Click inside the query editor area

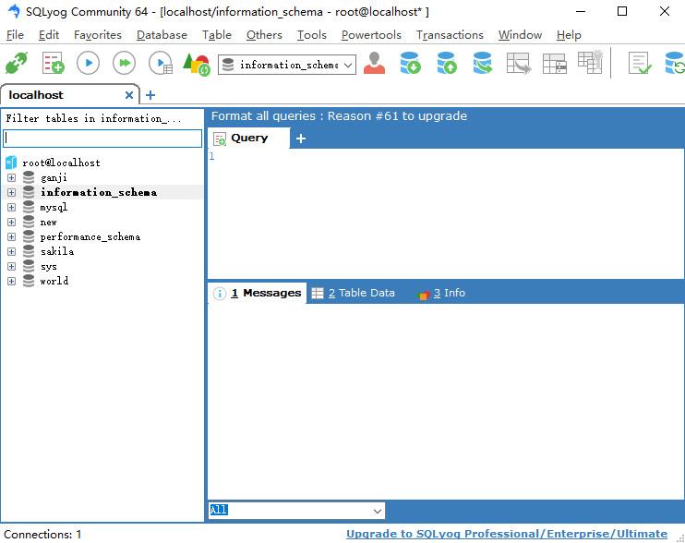click(446, 213)
